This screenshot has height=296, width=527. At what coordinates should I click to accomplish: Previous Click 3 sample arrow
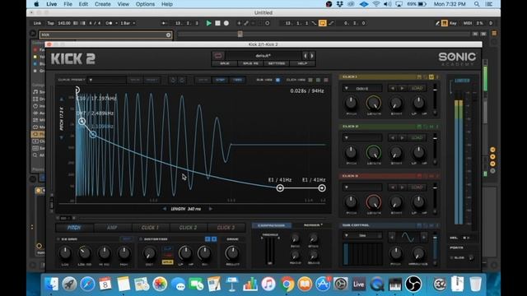click(392, 187)
